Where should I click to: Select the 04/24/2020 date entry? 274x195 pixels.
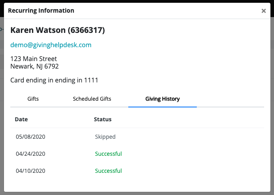pos(30,154)
